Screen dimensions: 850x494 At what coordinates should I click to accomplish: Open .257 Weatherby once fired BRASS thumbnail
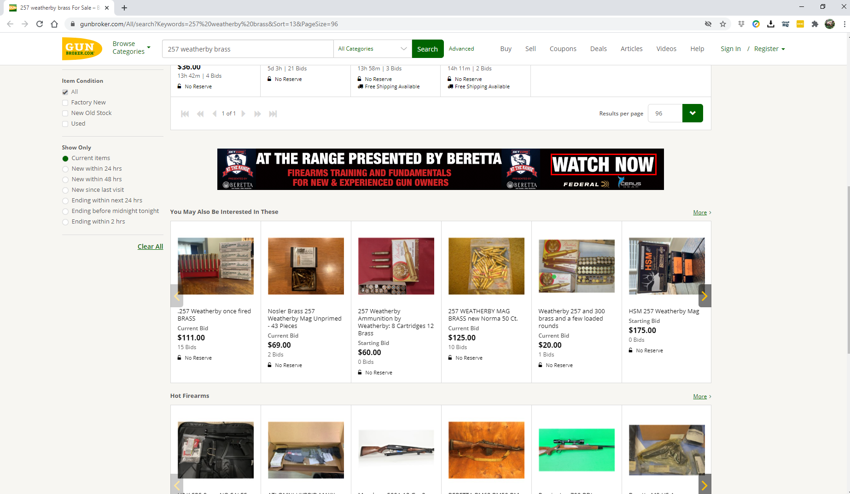click(x=215, y=266)
